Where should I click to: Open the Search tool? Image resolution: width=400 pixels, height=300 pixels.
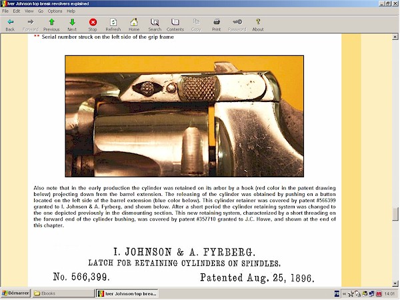coord(155,25)
